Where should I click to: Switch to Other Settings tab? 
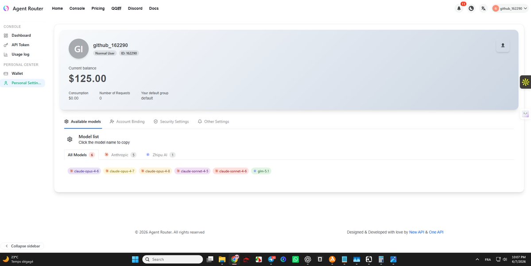pos(213,122)
